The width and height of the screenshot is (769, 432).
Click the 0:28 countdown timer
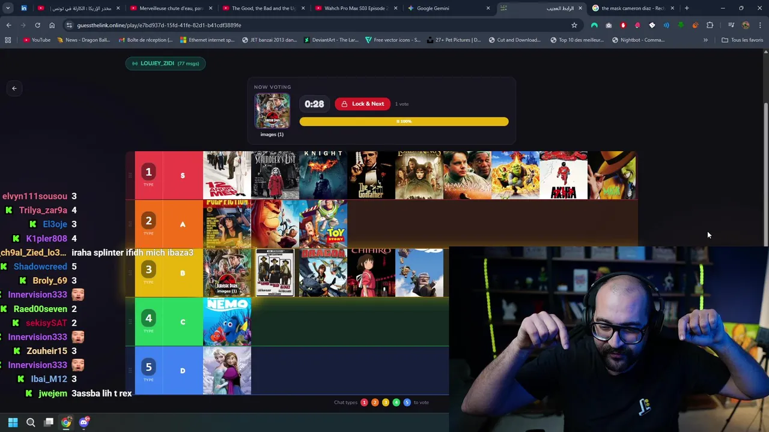click(x=314, y=104)
